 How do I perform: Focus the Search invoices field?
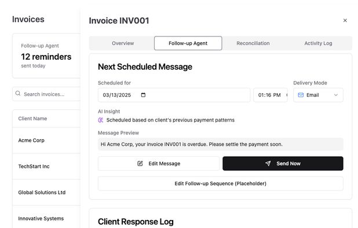(46, 94)
